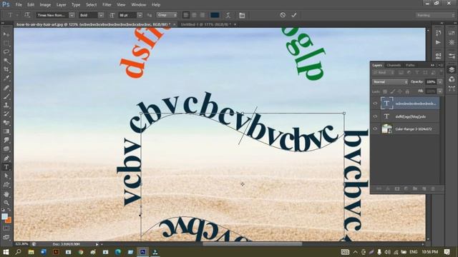Toggle lock position icon
The width and height of the screenshot is (458, 257).
[x=400, y=91]
